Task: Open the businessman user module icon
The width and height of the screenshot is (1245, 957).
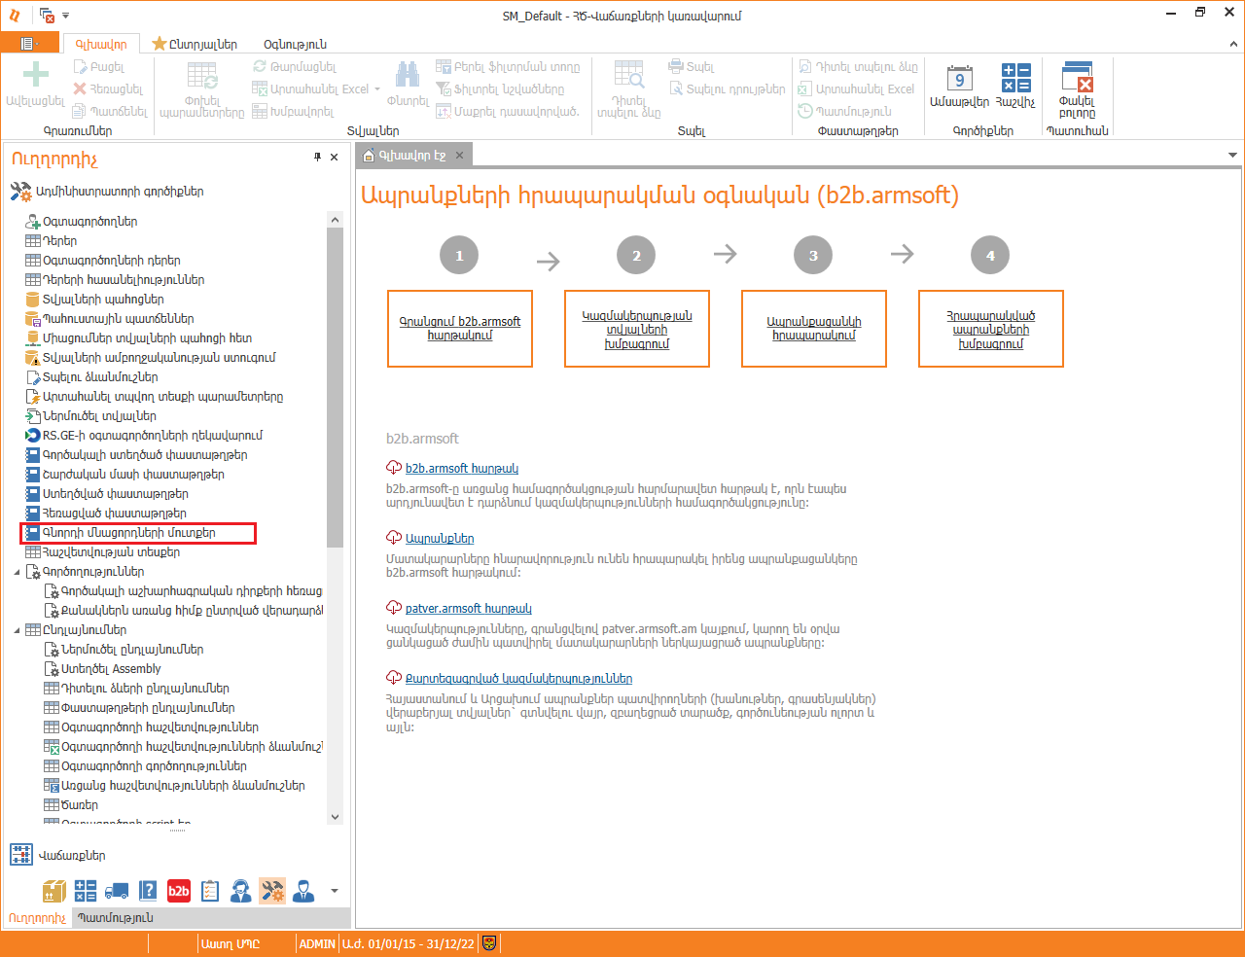Action: coord(303,890)
